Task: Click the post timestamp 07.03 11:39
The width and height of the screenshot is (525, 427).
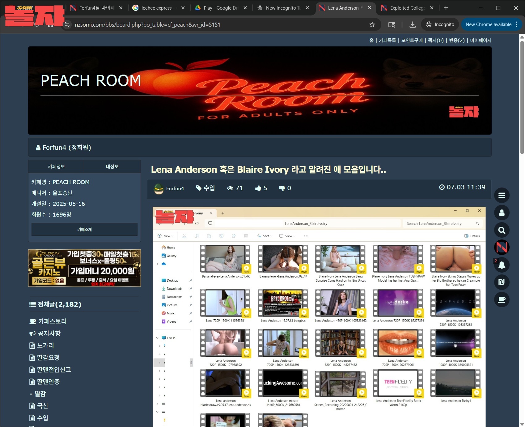Action: (462, 187)
